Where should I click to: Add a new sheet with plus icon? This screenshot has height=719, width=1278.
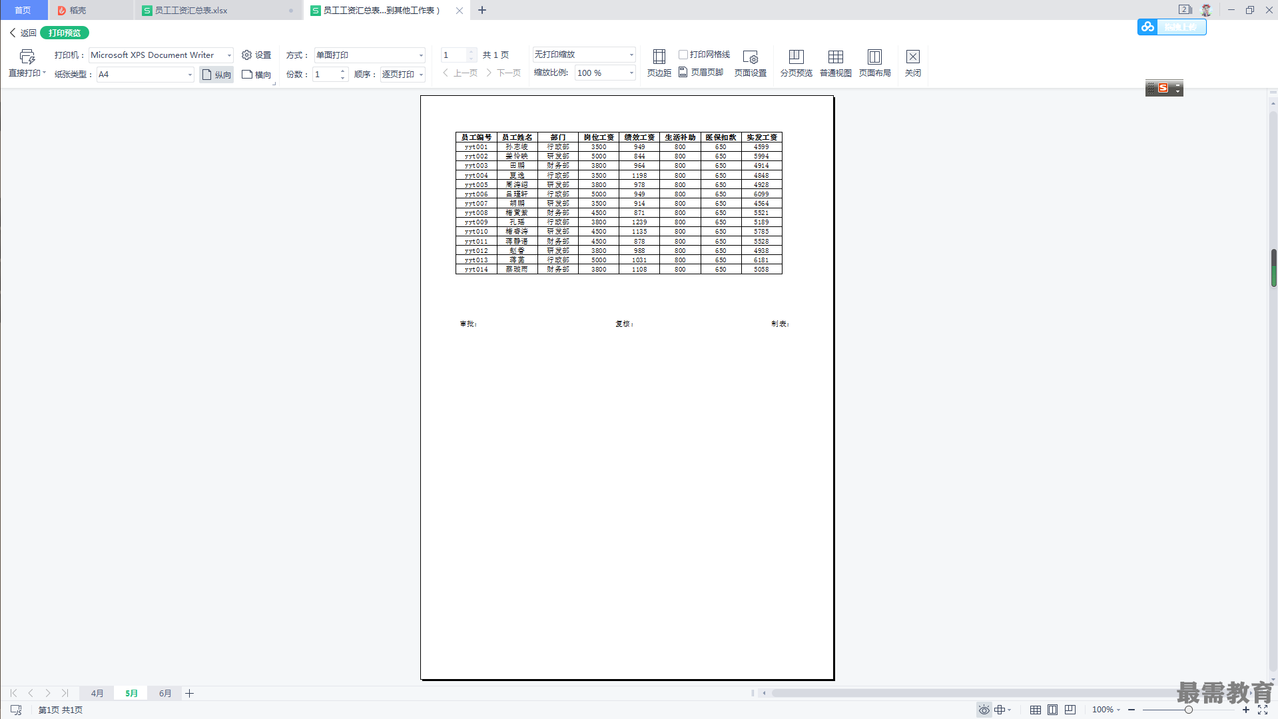(x=189, y=693)
